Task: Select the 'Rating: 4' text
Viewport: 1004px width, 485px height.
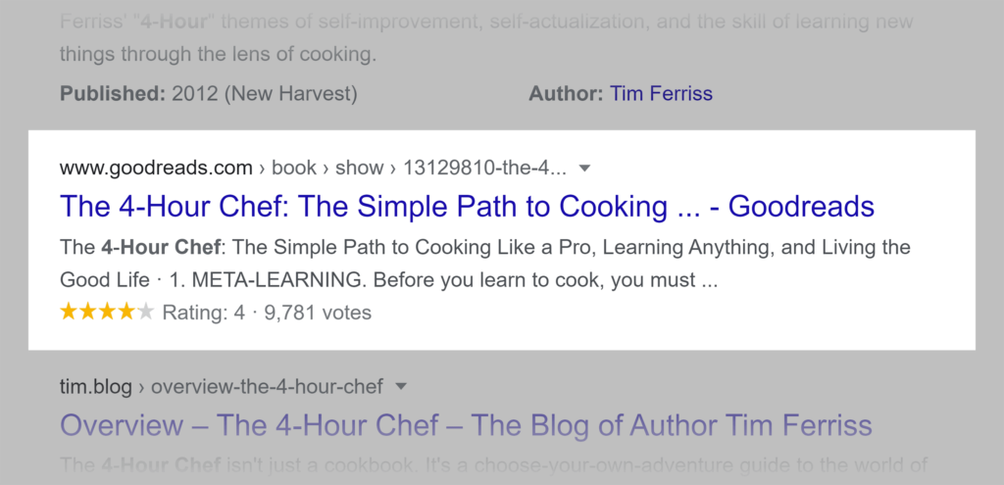Action: point(203,314)
